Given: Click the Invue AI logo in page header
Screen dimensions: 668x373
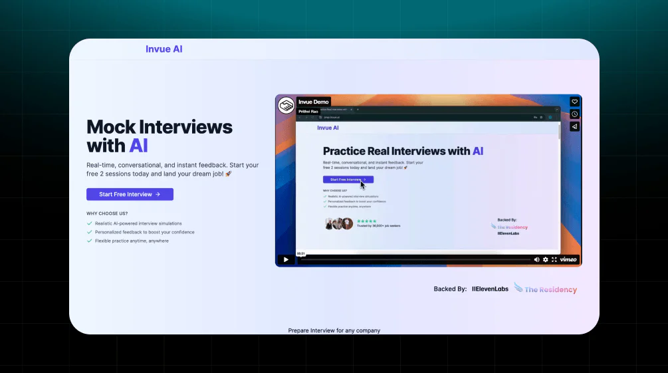Looking at the screenshot, I should [164, 49].
